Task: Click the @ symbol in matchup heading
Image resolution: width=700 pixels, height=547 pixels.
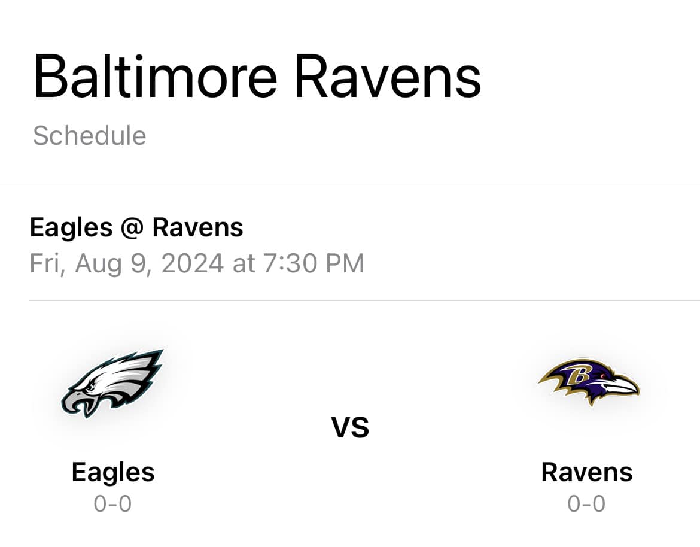Action: 132,227
